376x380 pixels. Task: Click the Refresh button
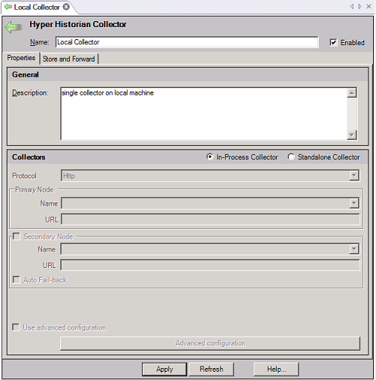coord(211,369)
